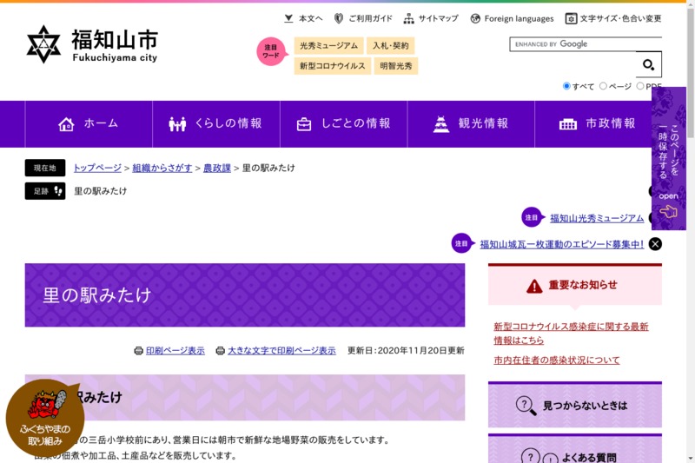Select the ページ search radio button
Screen dimensions: 695x463
point(604,86)
